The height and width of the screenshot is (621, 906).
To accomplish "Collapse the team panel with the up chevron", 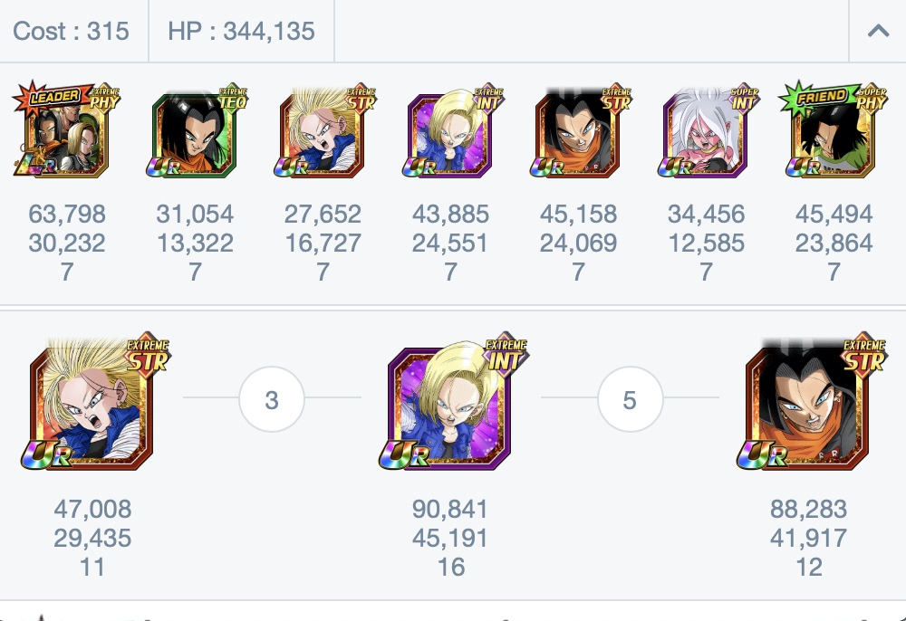I will [878, 31].
